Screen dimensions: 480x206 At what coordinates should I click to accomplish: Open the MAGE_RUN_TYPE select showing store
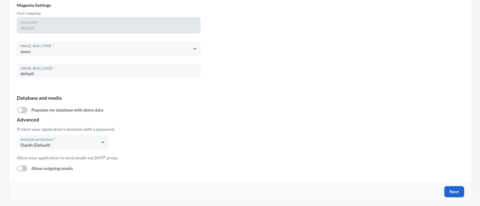(x=106, y=49)
